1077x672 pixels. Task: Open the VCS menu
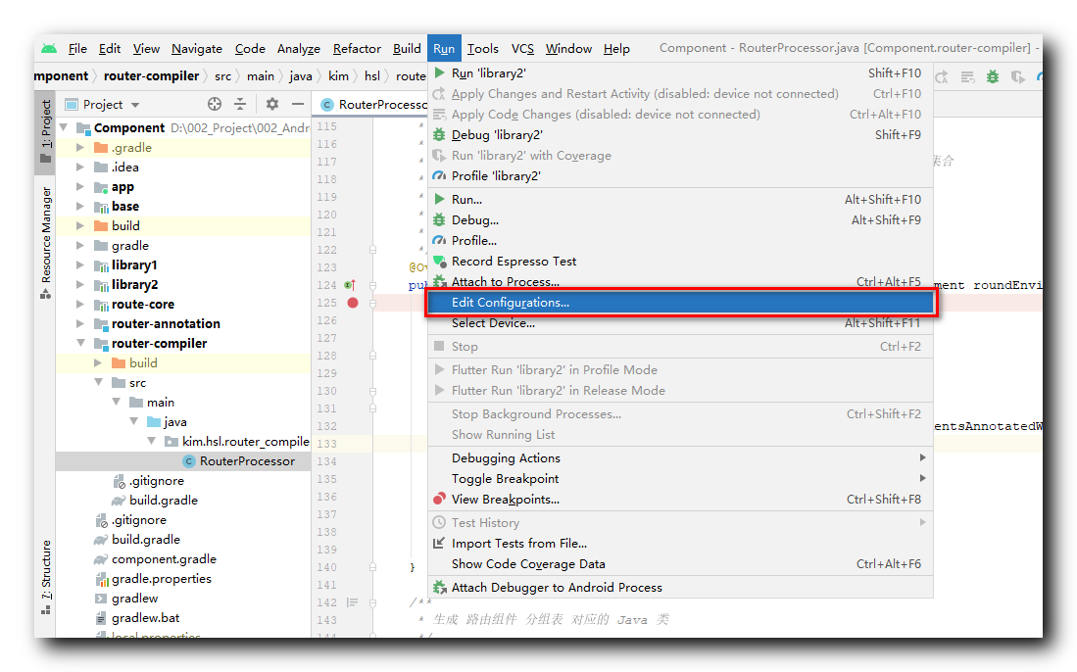coord(522,49)
